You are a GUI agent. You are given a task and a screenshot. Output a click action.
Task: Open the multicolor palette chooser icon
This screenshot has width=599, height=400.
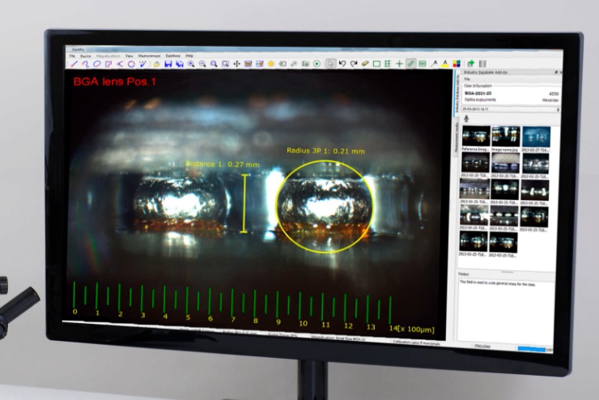pos(457,64)
